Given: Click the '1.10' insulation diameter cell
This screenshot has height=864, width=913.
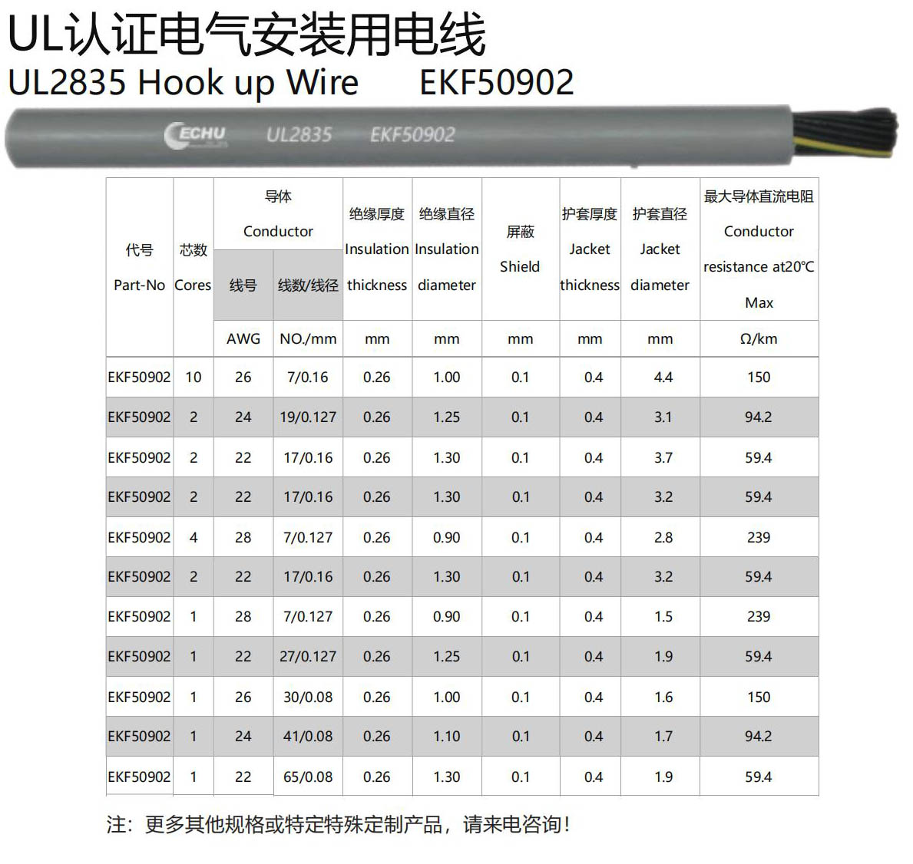Looking at the screenshot, I should [447, 737].
